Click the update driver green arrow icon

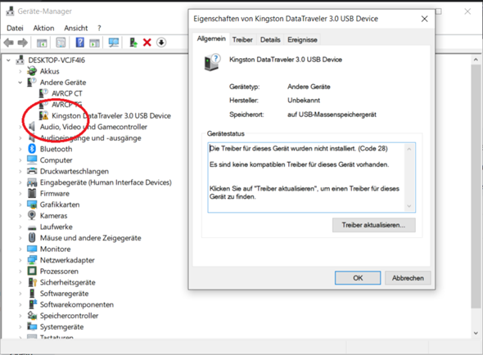(133, 43)
